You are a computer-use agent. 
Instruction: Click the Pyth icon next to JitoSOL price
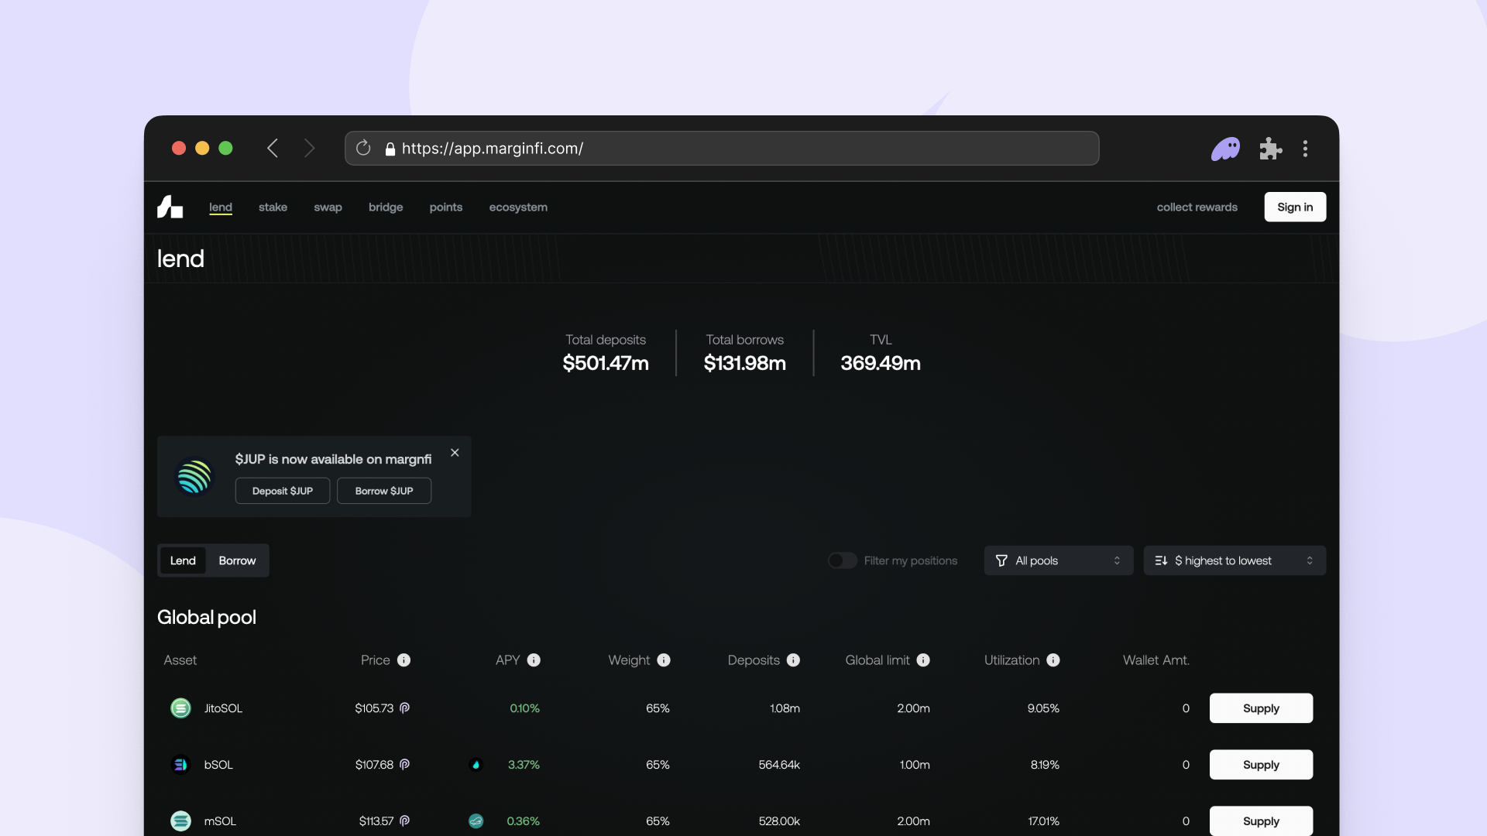point(404,708)
